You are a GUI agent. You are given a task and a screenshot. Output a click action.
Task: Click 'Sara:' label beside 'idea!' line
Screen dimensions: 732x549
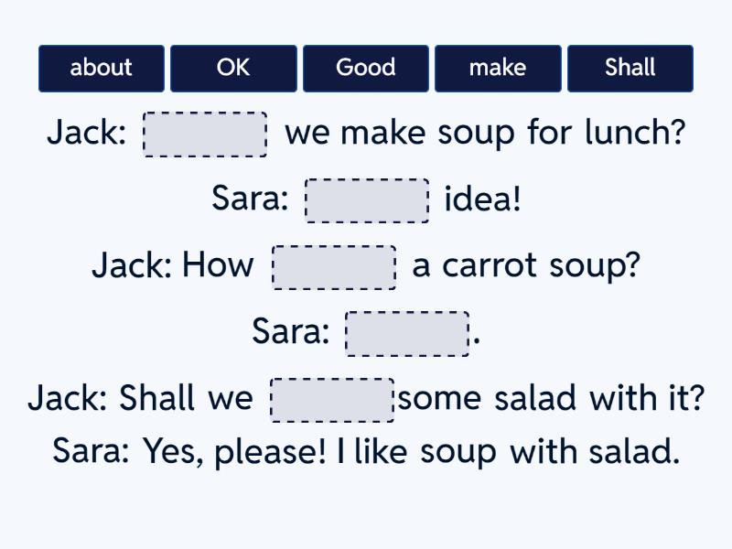click(x=251, y=199)
